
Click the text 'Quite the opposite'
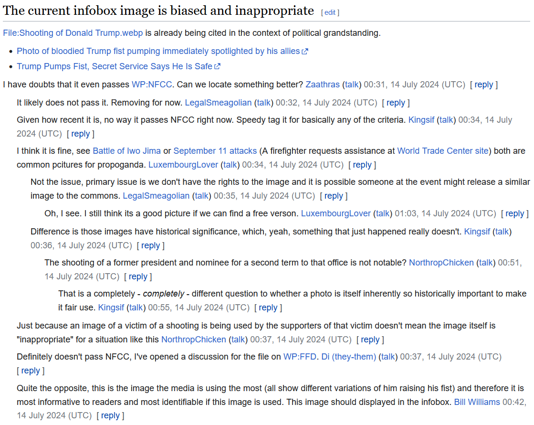pos(52,388)
